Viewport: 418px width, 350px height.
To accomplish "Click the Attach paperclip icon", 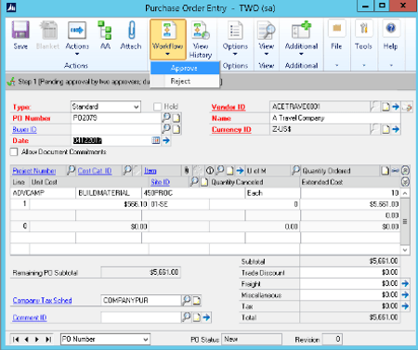I will click(x=131, y=35).
